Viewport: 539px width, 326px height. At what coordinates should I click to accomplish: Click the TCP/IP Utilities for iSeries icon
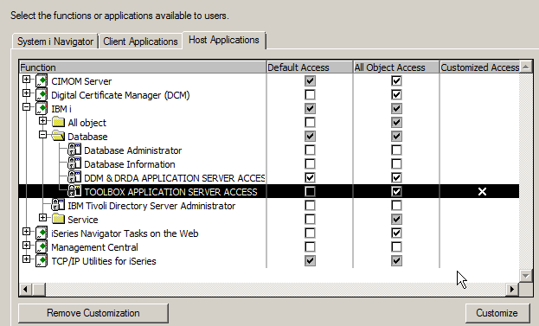[x=42, y=261]
